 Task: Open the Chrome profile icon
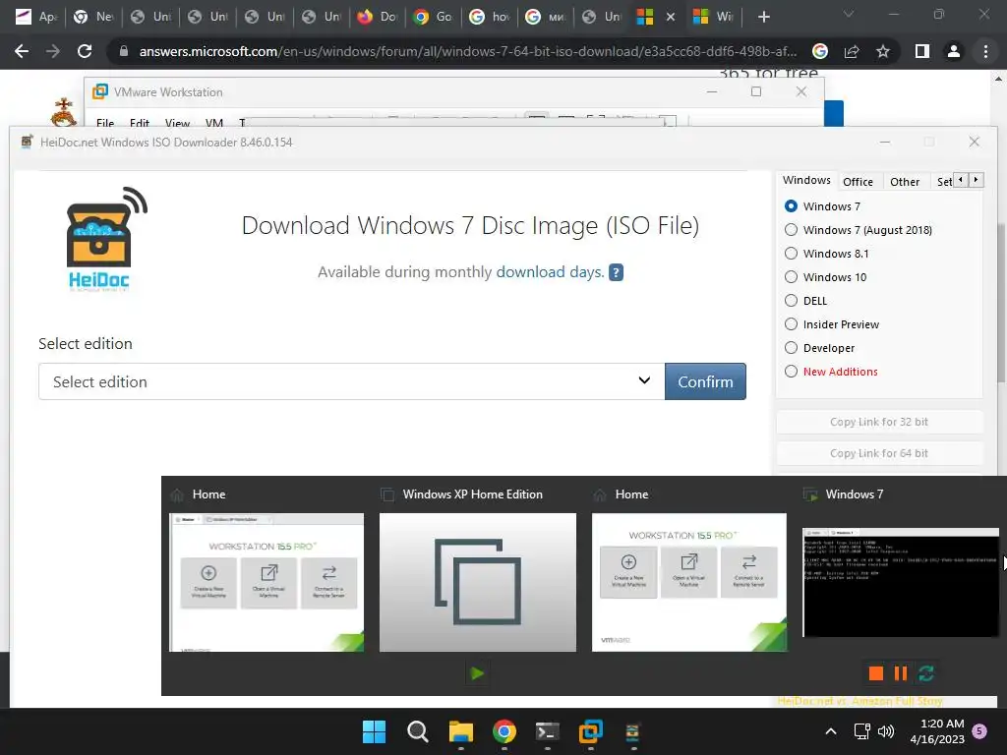click(x=954, y=51)
